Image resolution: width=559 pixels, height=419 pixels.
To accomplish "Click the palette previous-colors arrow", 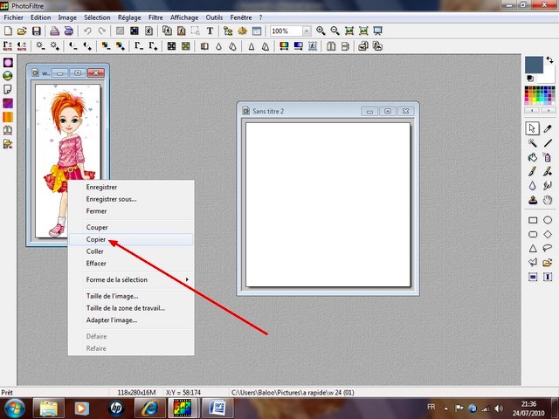I will click(x=532, y=111).
